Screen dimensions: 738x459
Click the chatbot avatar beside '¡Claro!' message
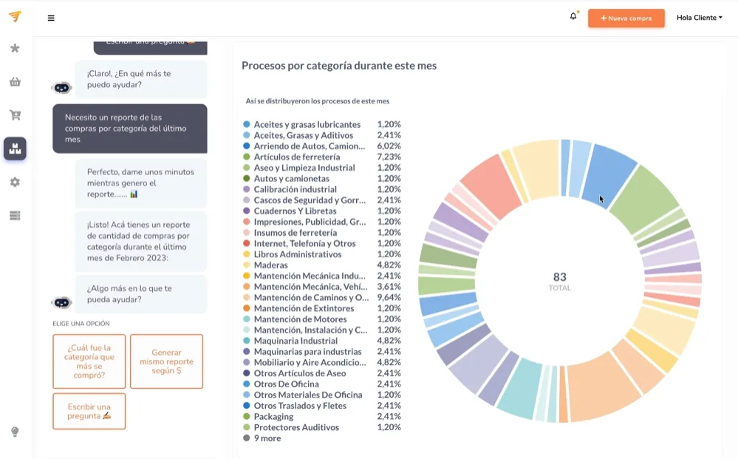pos(61,87)
